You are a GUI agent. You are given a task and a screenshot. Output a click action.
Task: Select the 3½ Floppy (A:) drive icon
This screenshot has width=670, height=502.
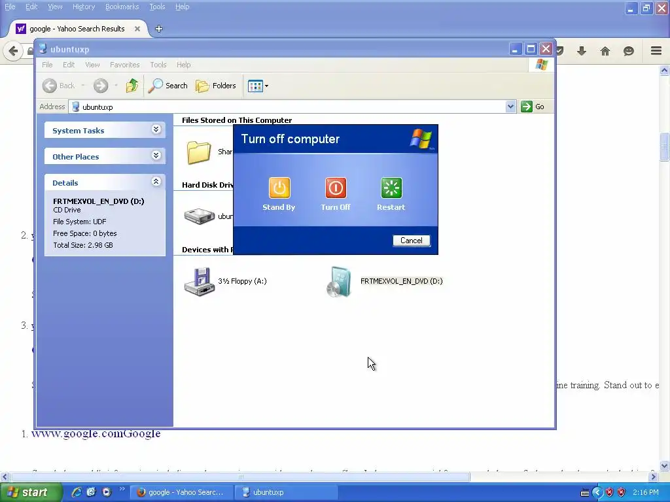pyautogui.click(x=199, y=282)
